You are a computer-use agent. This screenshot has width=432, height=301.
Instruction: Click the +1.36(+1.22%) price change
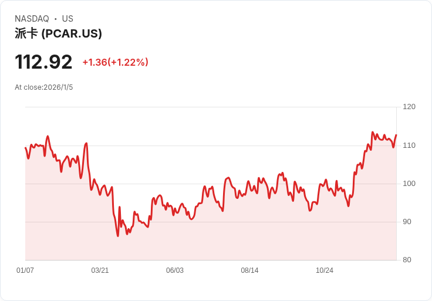point(116,62)
